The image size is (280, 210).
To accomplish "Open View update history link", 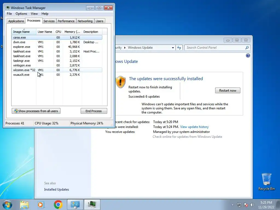I will 194,127.
